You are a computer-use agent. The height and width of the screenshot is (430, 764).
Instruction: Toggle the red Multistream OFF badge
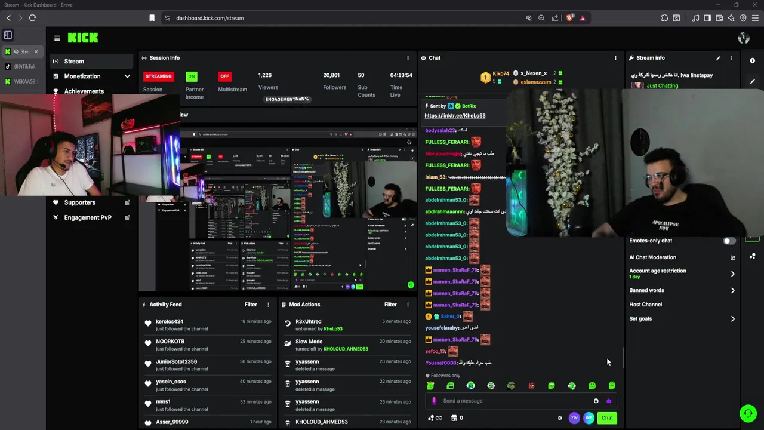(224, 76)
